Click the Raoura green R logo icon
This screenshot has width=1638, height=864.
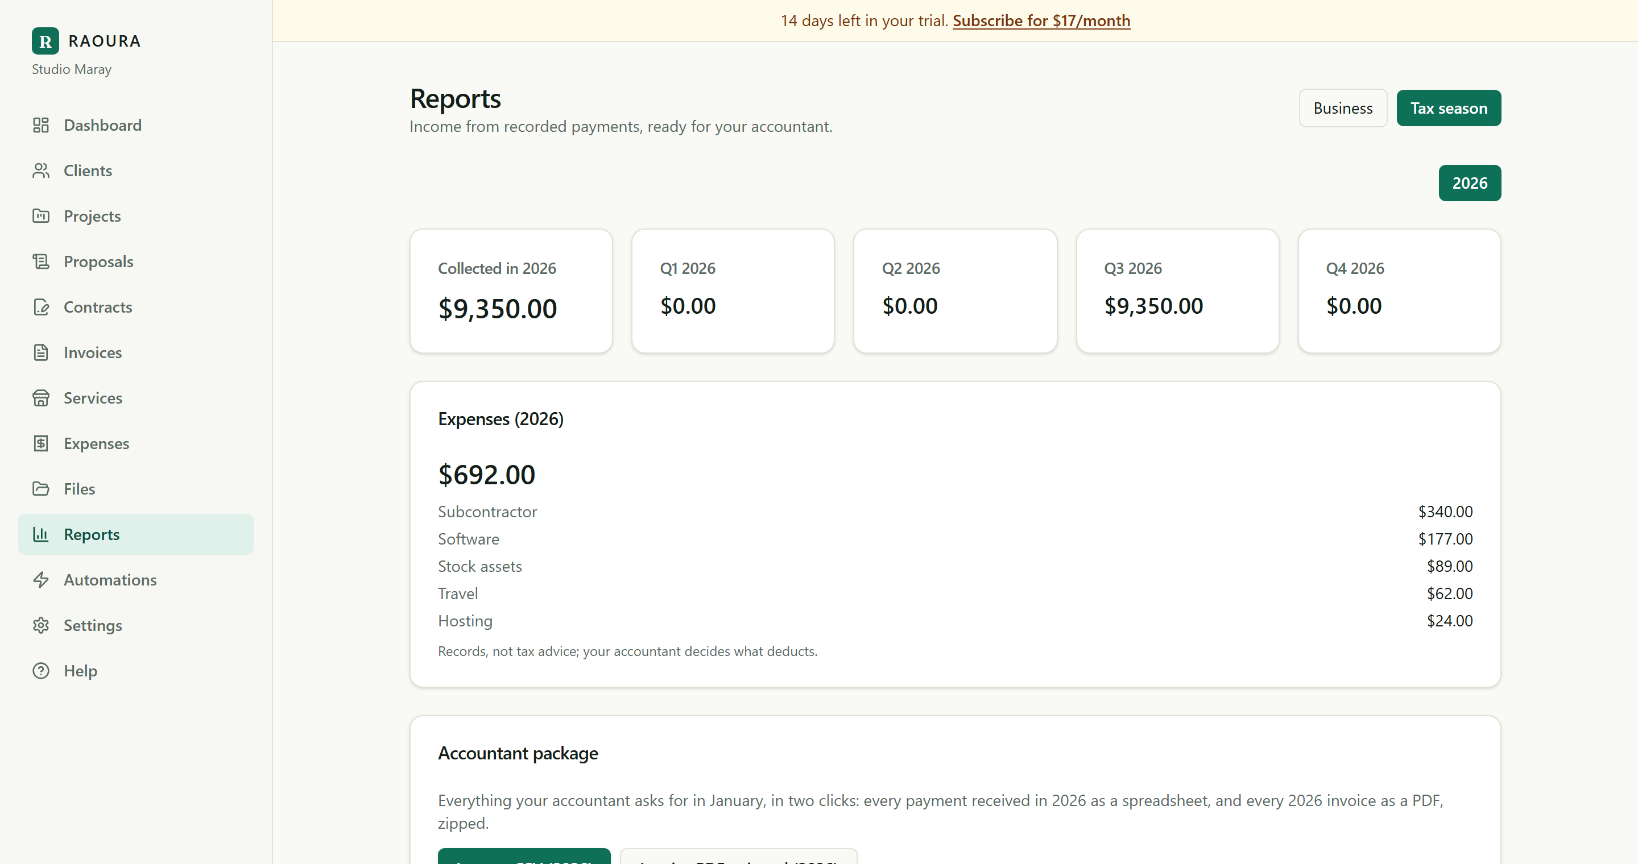coord(45,41)
